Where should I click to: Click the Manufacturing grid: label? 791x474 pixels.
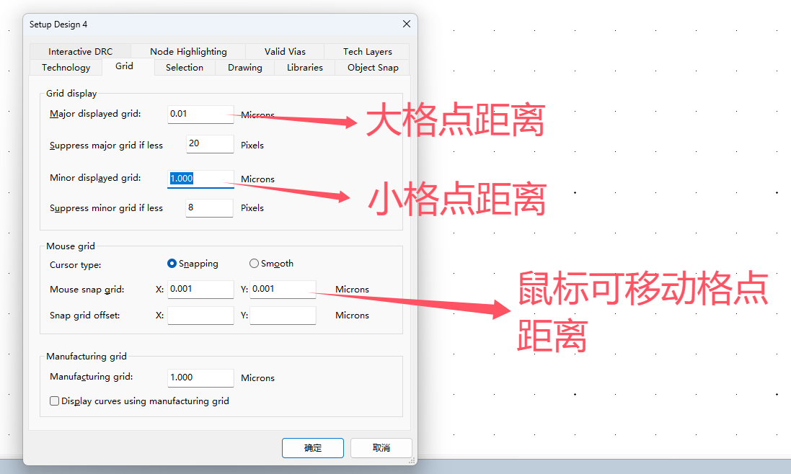tap(92, 377)
